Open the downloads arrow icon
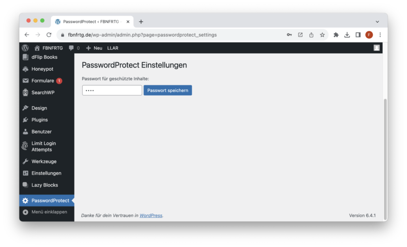The width and height of the screenshot is (407, 247). click(x=347, y=35)
